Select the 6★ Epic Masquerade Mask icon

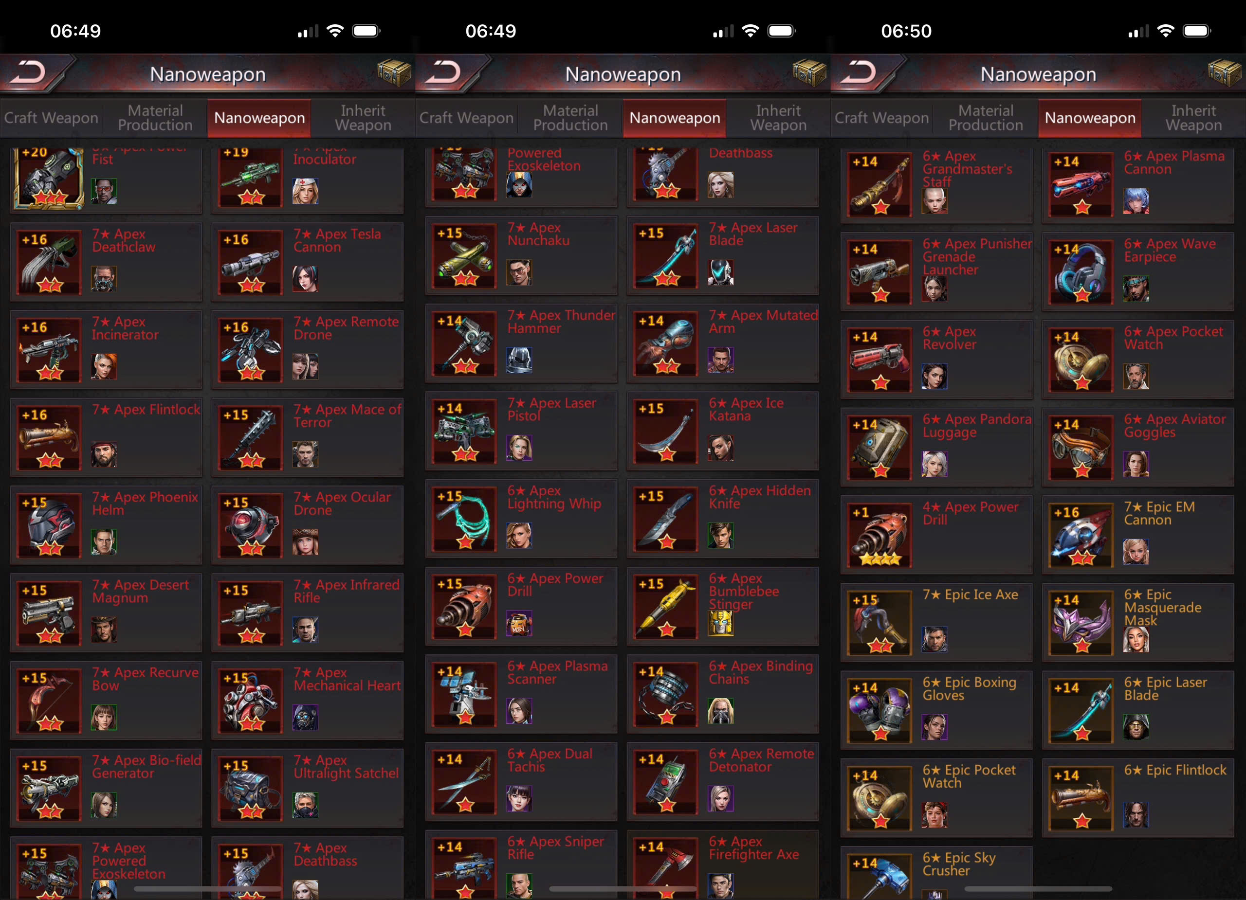1081,623
